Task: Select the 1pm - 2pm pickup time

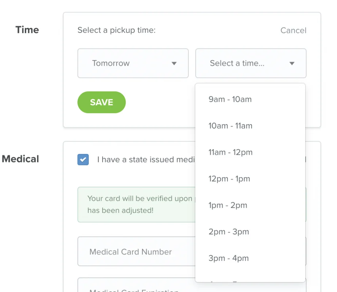Action: (x=228, y=205)
